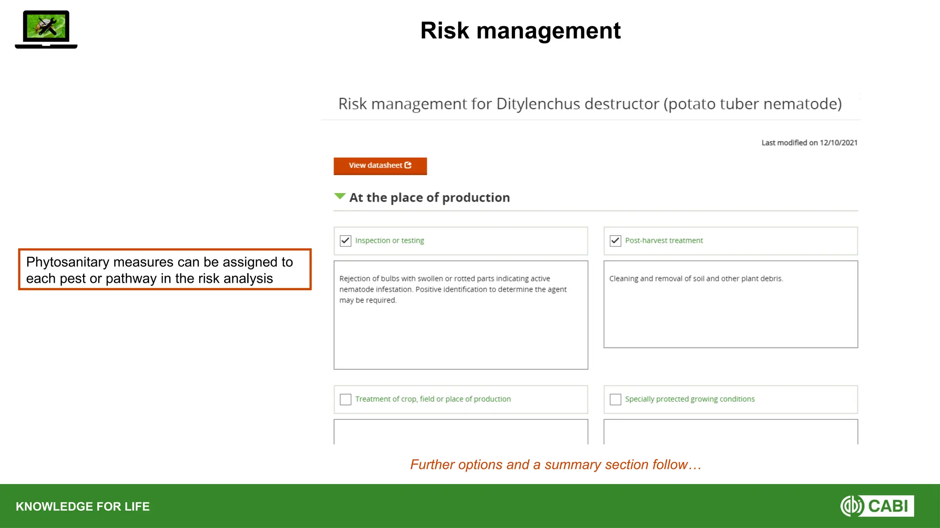The image size is (940, 528).
Task: Enable Treatment of crop, field checkbox
Action: click(x=346, y=399)
